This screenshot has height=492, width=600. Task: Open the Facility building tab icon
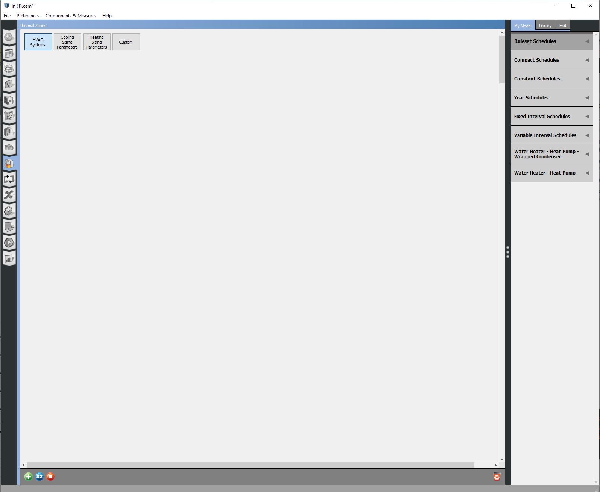9,132
